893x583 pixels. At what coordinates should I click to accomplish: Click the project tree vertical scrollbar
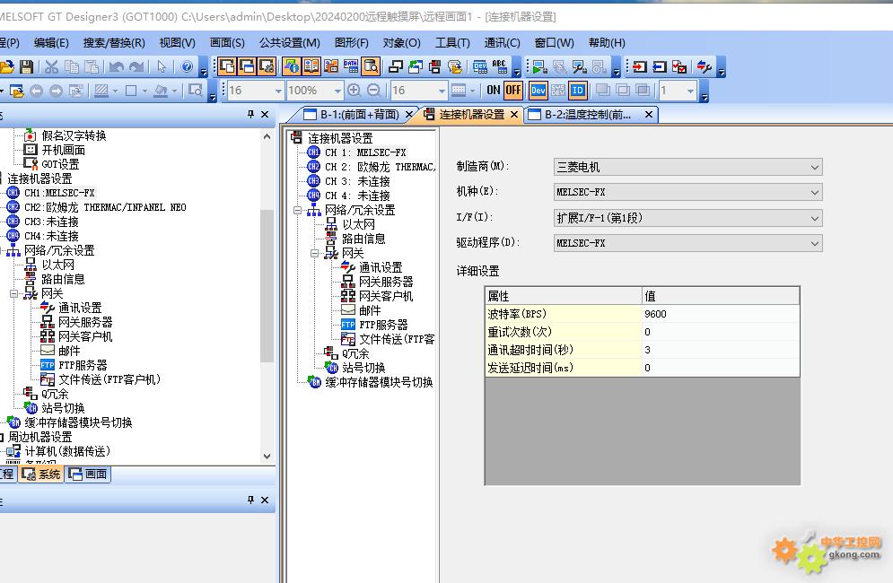coord(267,284)
